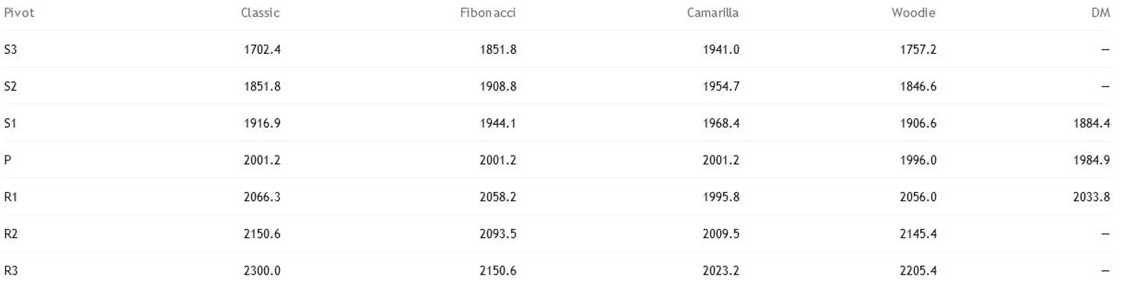
Task: Click the Woodie column header
Action: (x=913, y=13)
